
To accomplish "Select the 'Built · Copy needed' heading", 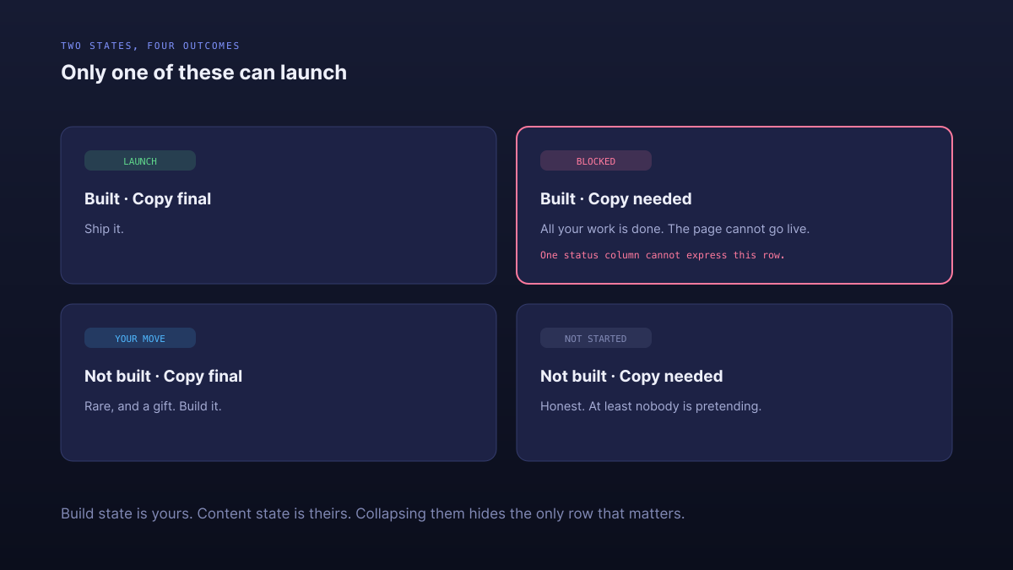I will [x=616, y=199].
